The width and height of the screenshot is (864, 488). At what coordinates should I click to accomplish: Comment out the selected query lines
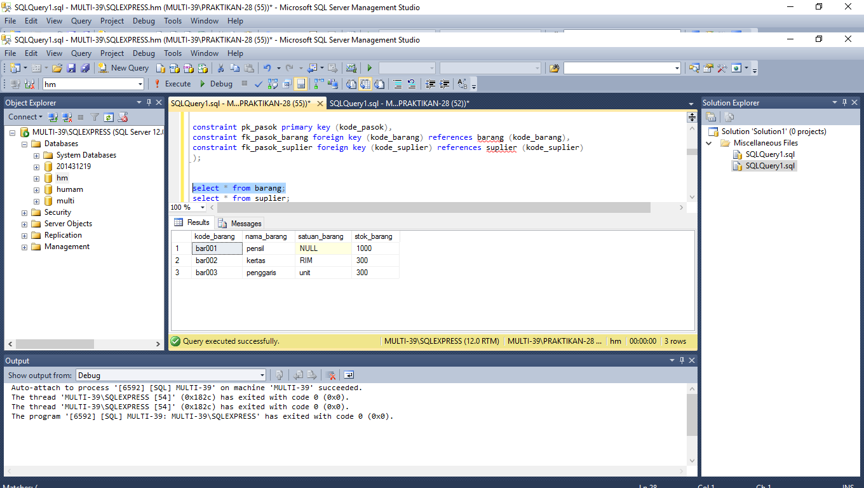[398, 83]
